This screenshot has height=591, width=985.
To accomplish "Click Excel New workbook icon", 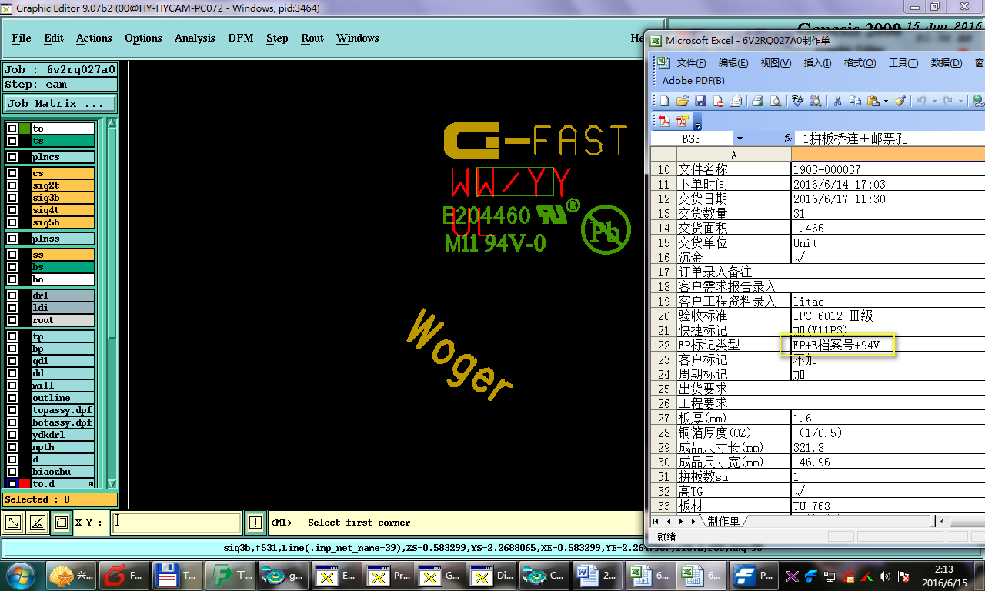I will [x=664, y=101].
